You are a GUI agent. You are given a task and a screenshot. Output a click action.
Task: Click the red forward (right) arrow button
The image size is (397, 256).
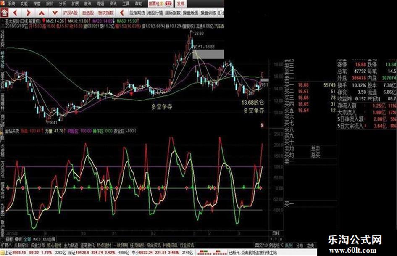29,13
